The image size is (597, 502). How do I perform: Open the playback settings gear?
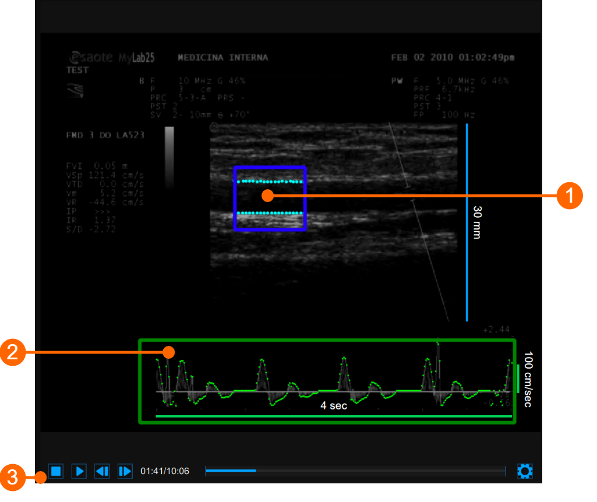click(x=524, y=471)
